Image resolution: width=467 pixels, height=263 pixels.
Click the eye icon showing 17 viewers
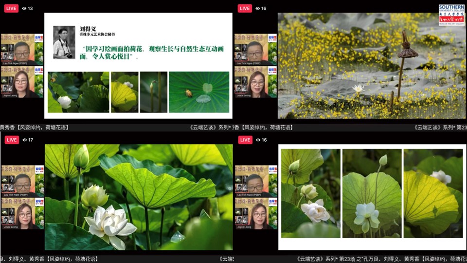point(24,140)
